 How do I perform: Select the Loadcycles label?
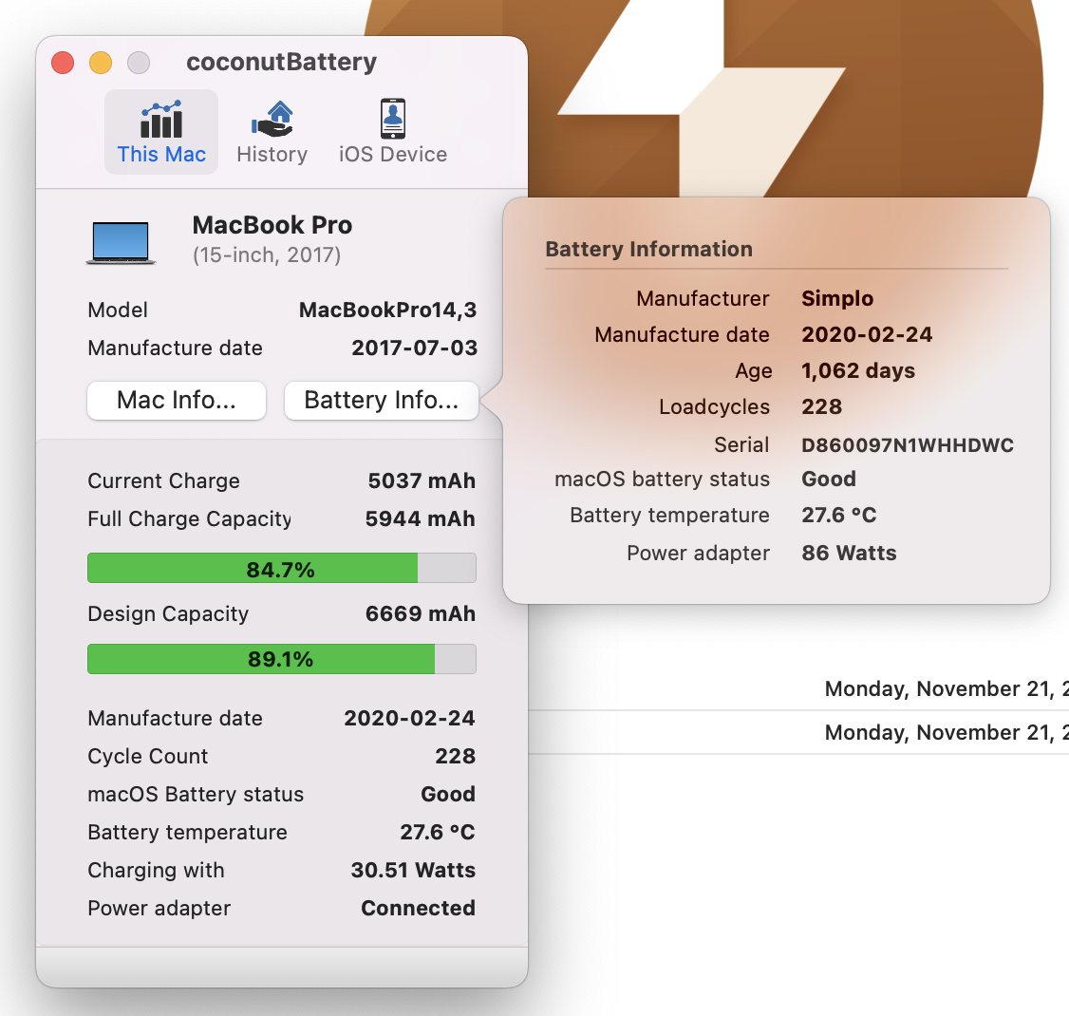(714, 407)
